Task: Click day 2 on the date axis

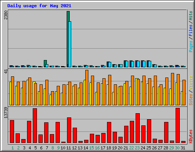Action: (x=18, y=148)
